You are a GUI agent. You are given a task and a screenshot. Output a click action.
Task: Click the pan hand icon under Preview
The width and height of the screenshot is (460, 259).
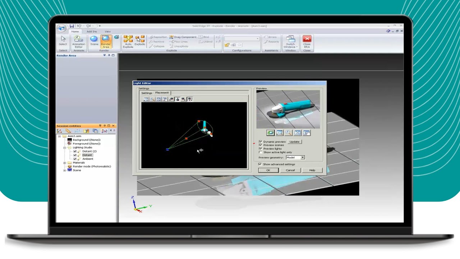(307, 133)
